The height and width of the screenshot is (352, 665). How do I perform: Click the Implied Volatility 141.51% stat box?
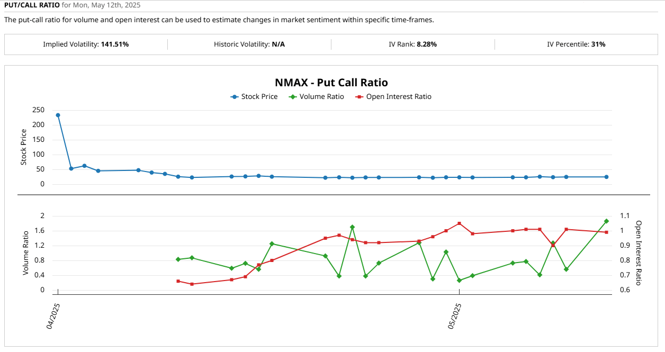pos(86,44)
